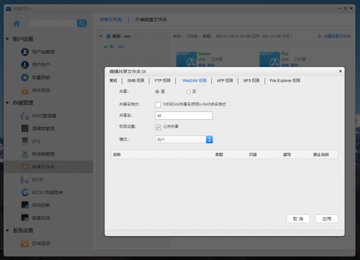Viewport: 360px width, 260px height.
Task: Click the 区域选项 map pin icon
Action: pyautogui.click(x=25, y=243)
